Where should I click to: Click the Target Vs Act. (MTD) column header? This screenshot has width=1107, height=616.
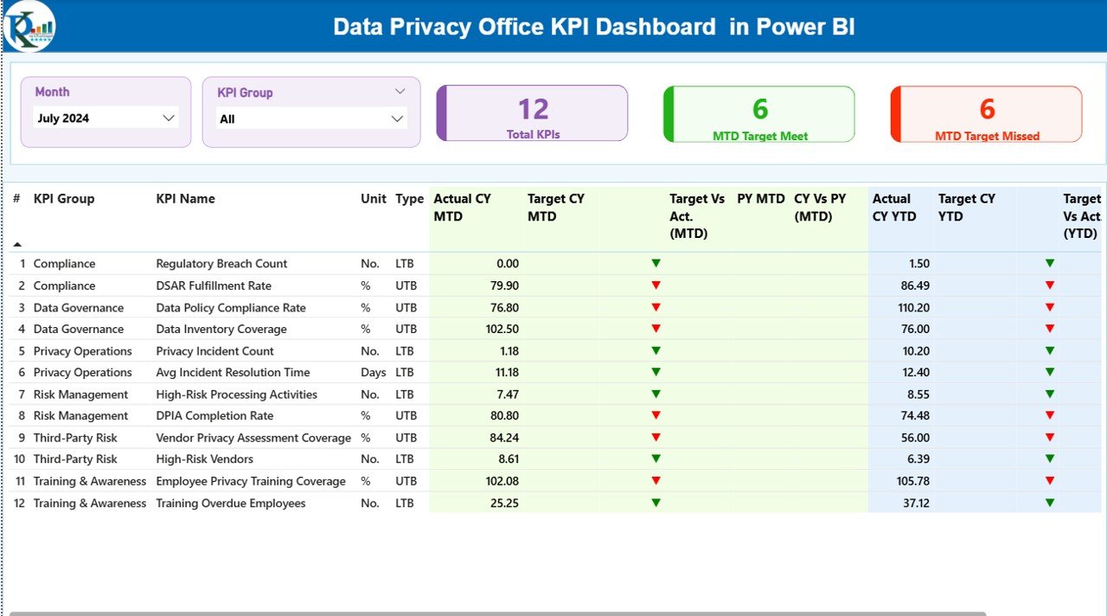[696, 216]
